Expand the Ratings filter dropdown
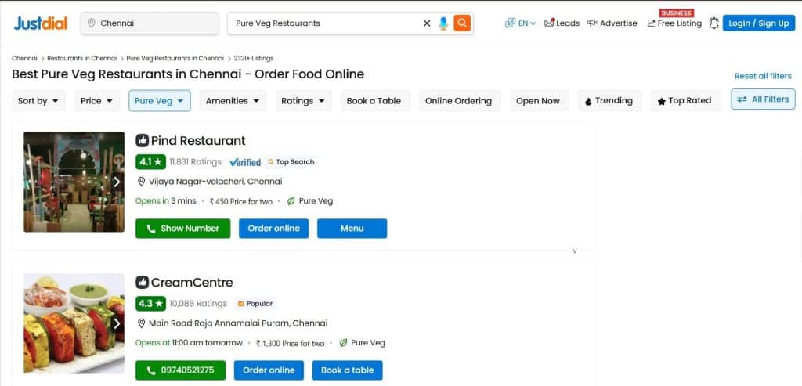 pyautogui.click(x=303, y=101)
